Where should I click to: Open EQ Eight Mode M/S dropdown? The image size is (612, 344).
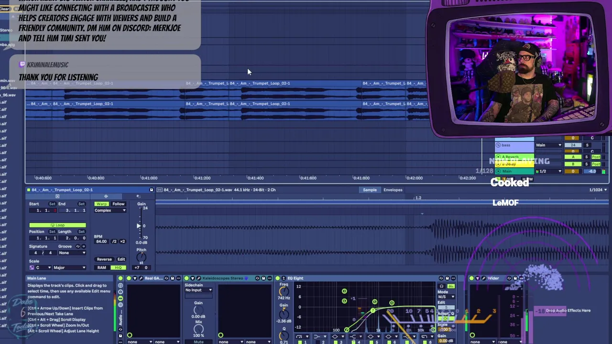point(446,297)
